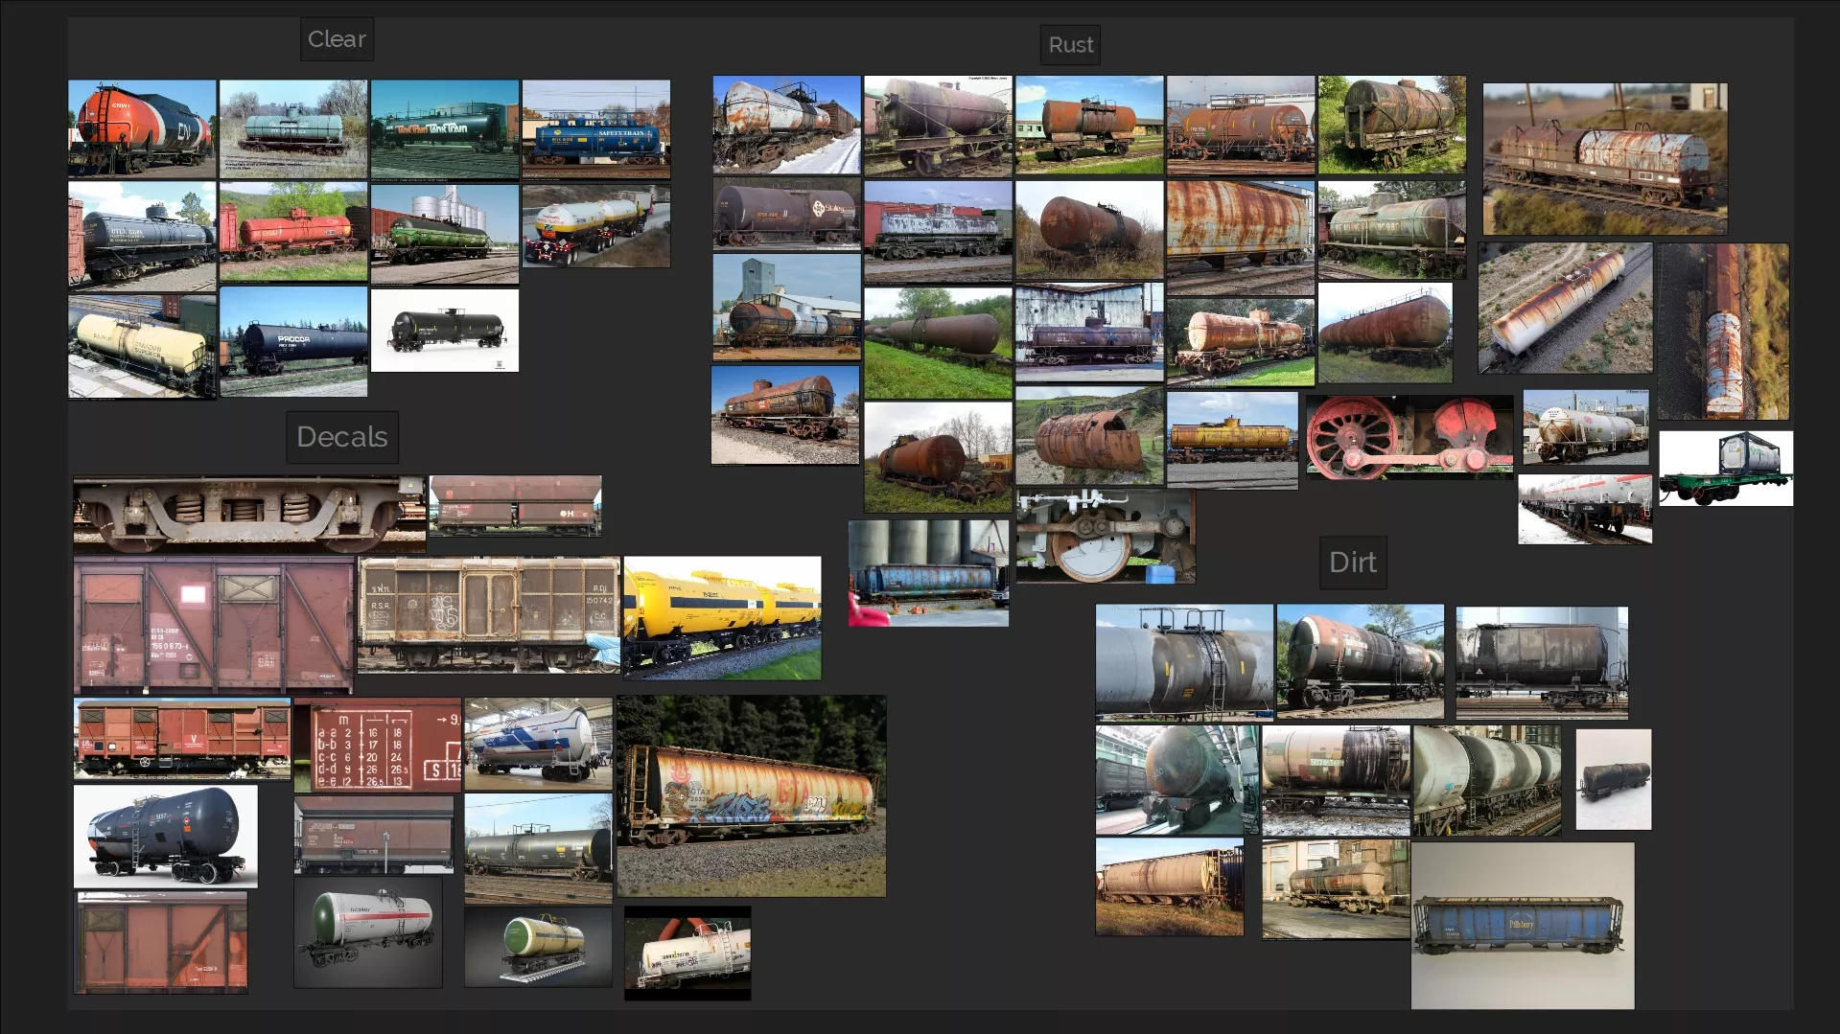The height and width of the screenshot is (1034, 1840).
Task: Pick the black tank car on white background
Action: [x=445, y=330]
